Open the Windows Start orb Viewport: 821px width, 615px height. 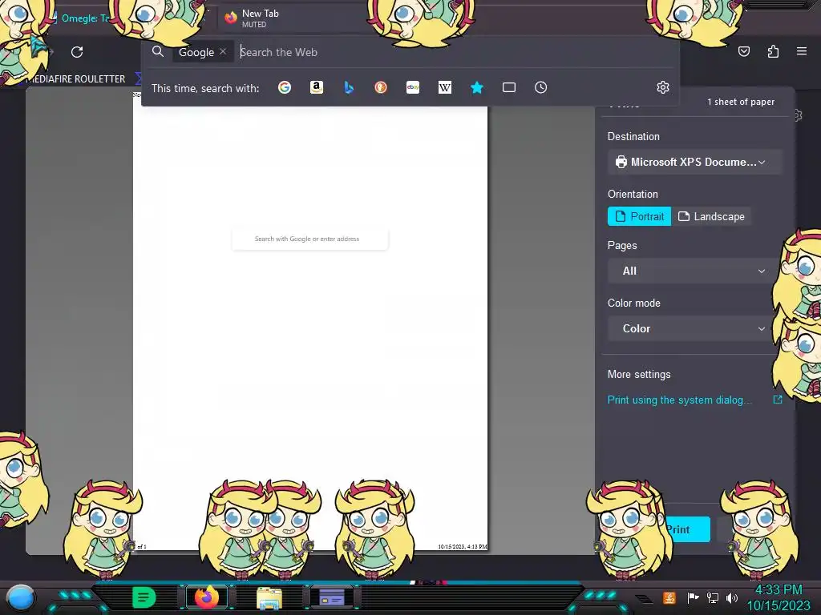20,598
